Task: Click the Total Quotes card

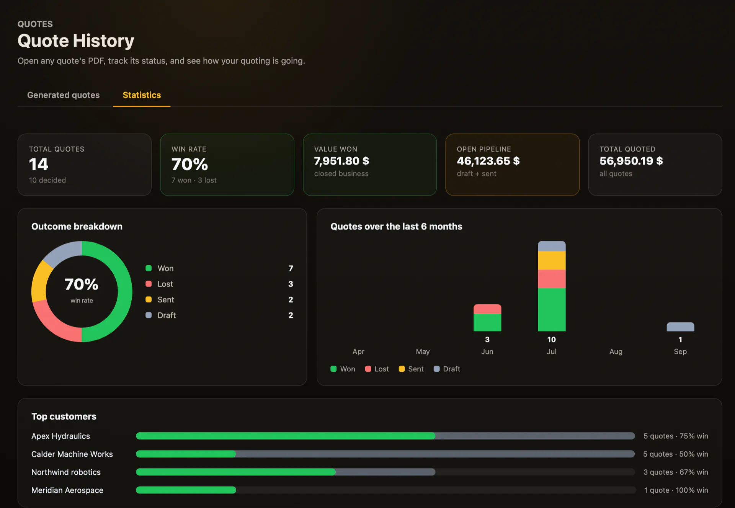Action: point(85,165)
